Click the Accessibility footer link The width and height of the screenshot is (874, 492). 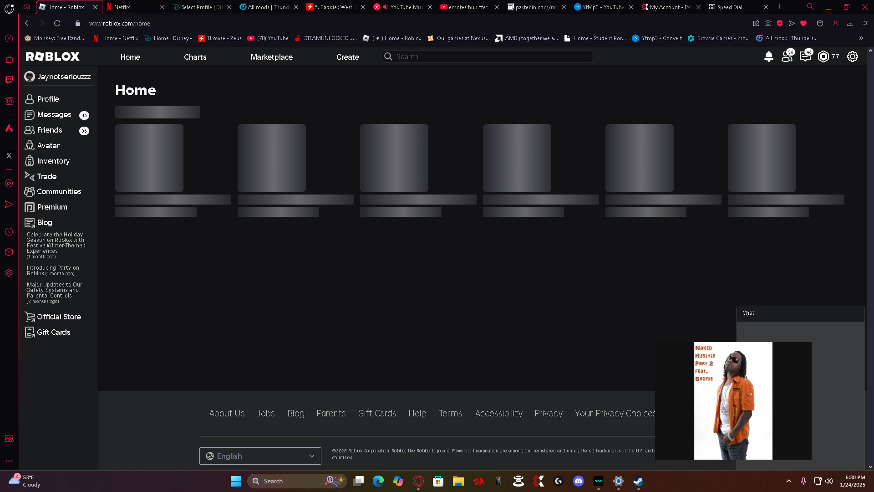point(498,413)
